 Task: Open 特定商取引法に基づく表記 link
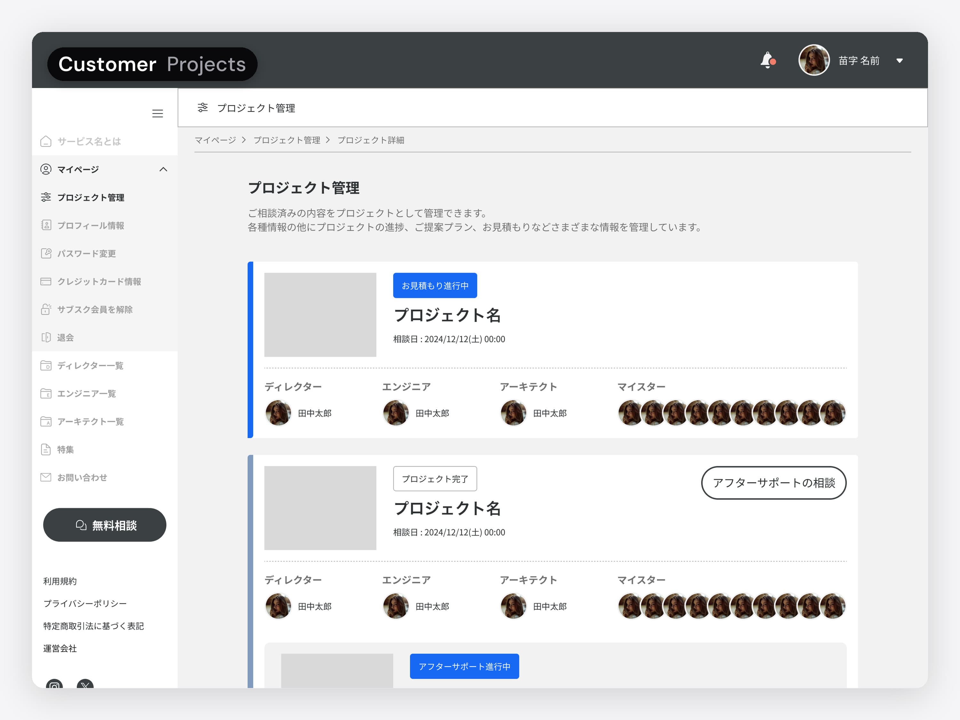pos(93,626)
